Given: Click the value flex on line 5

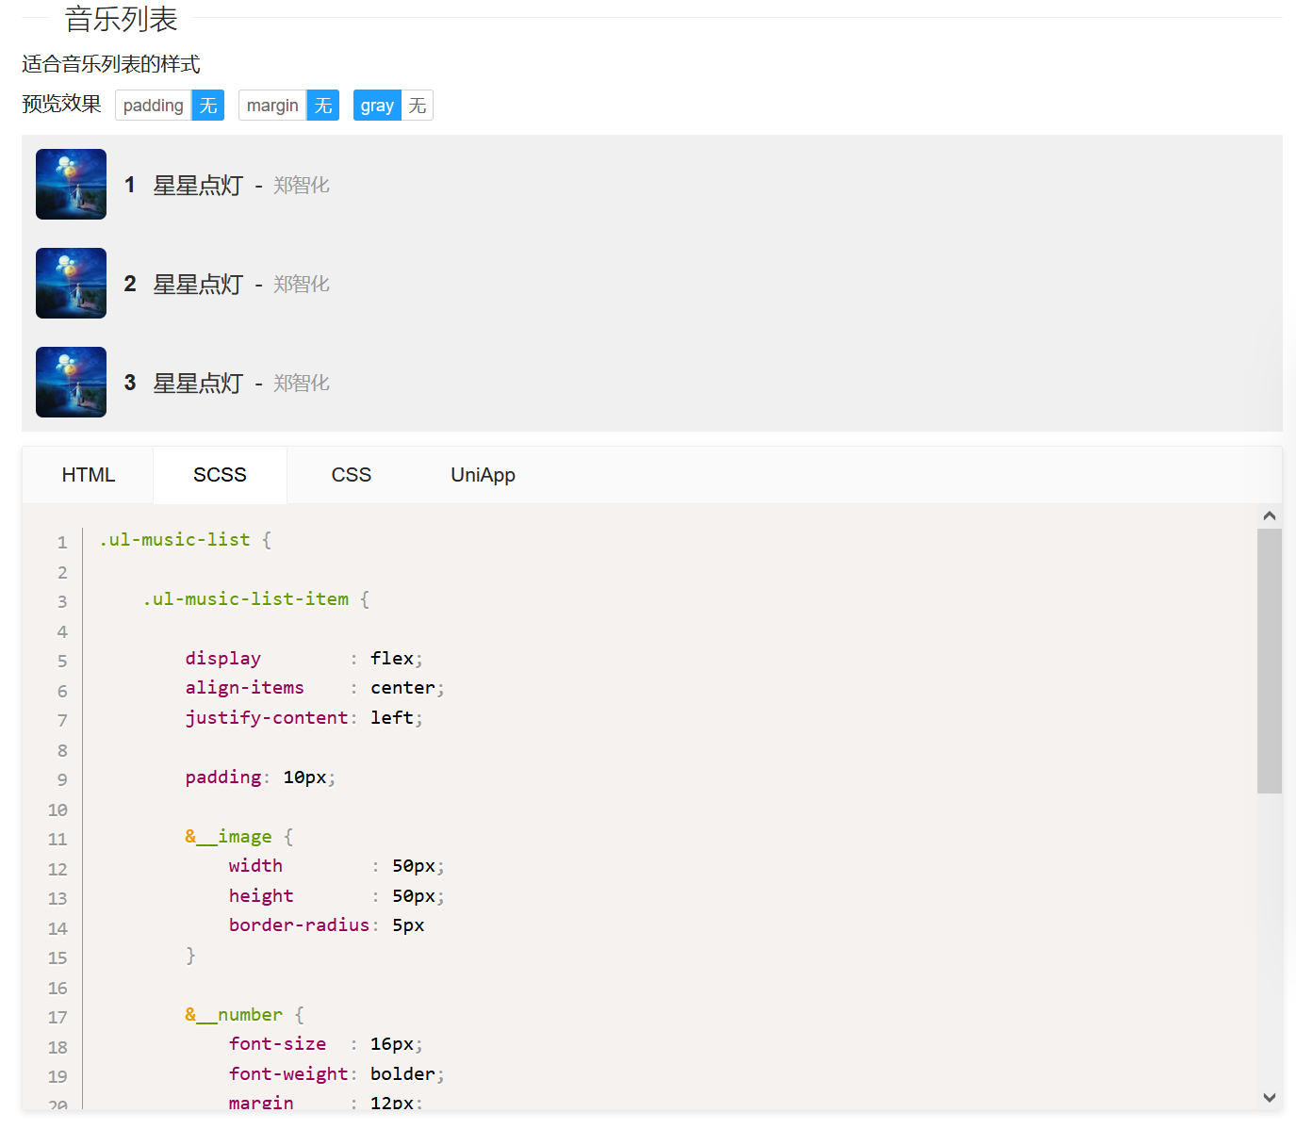Looking at the screenshot, I should (x=392, y=659).
